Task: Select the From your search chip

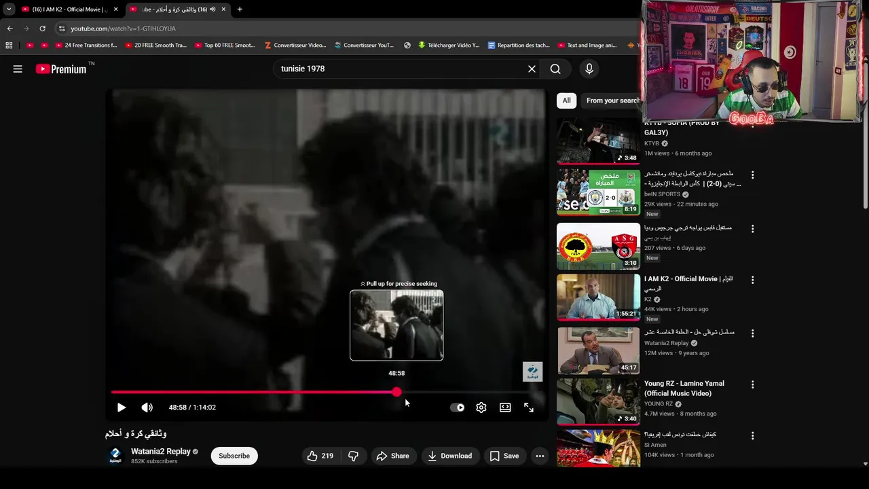Action: point(611,101)
